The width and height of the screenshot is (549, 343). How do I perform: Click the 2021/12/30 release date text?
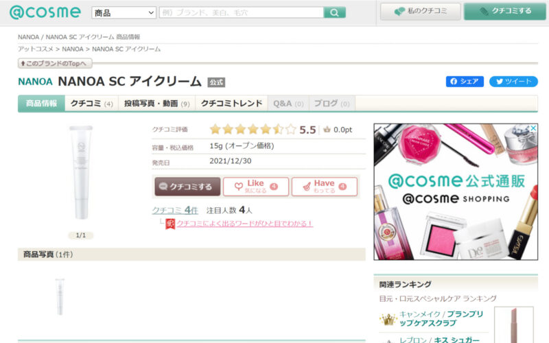click(231, 161)
